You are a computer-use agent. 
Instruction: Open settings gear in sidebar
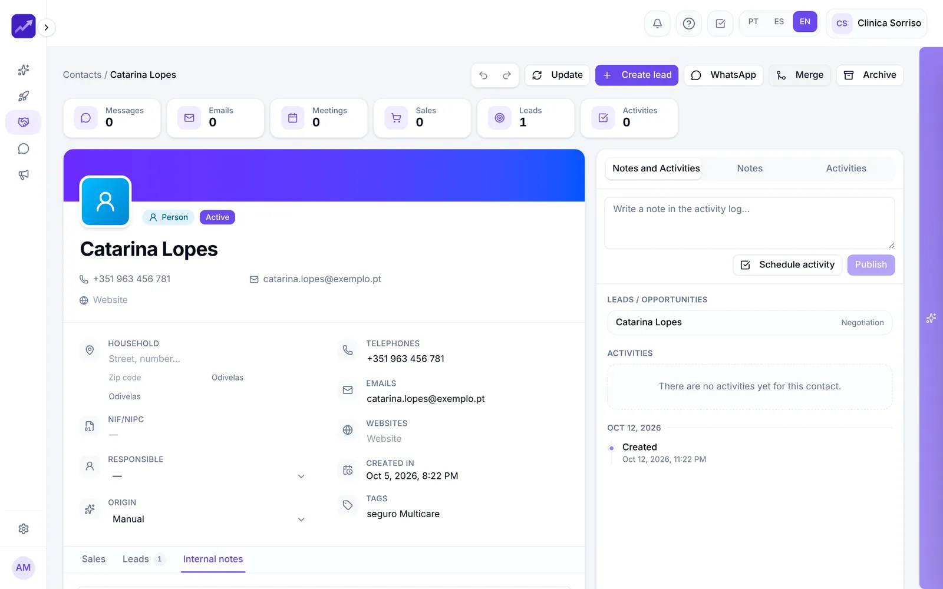click(x=24, y=529)
